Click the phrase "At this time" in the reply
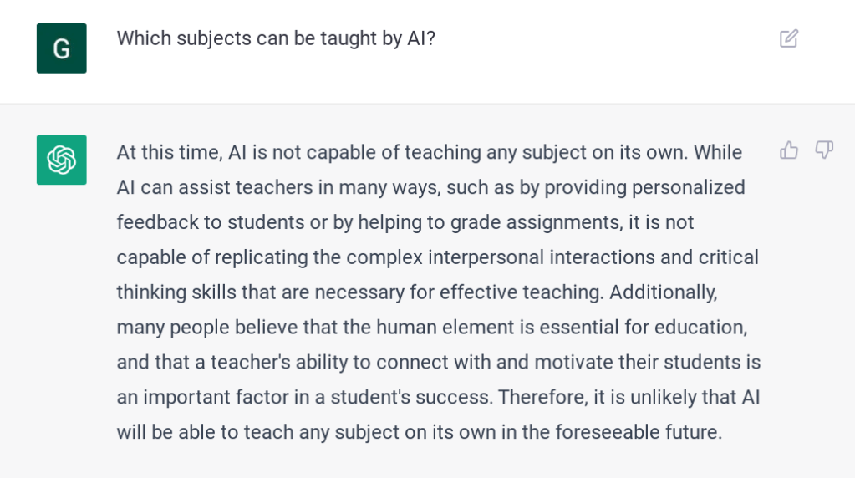 165,153
